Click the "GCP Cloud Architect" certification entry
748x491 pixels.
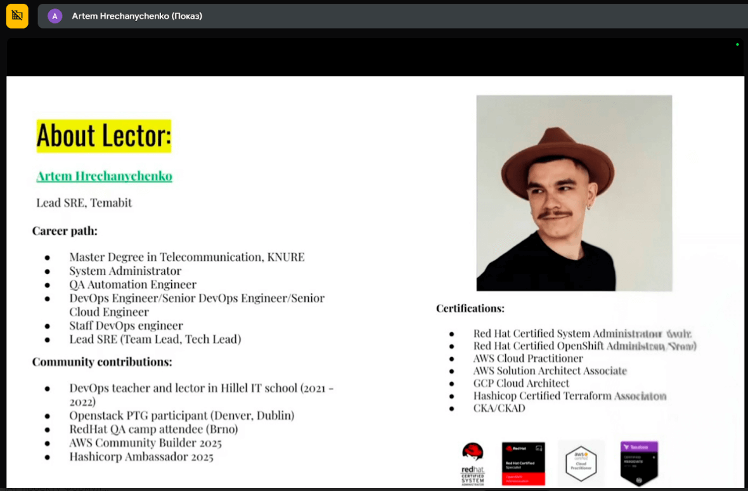[x=521, y=383]
